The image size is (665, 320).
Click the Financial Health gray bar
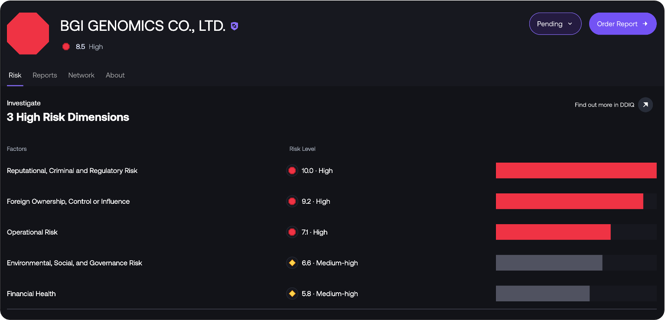(x=542, y=294)
